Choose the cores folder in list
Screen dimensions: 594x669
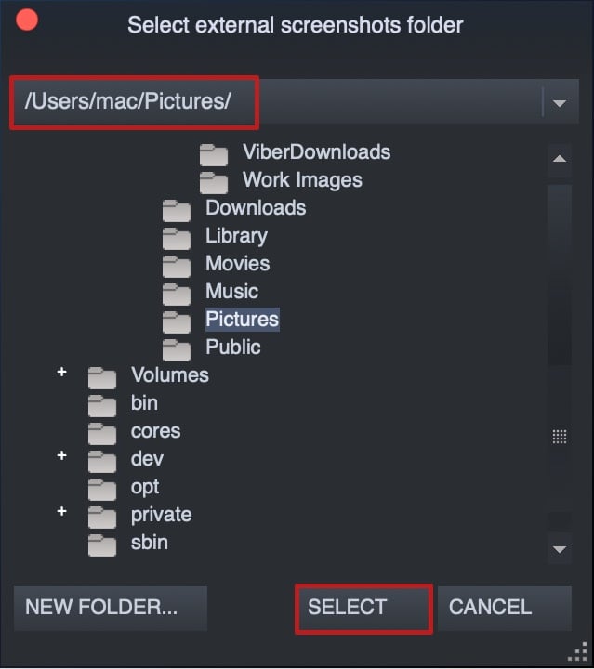point(155,431)
